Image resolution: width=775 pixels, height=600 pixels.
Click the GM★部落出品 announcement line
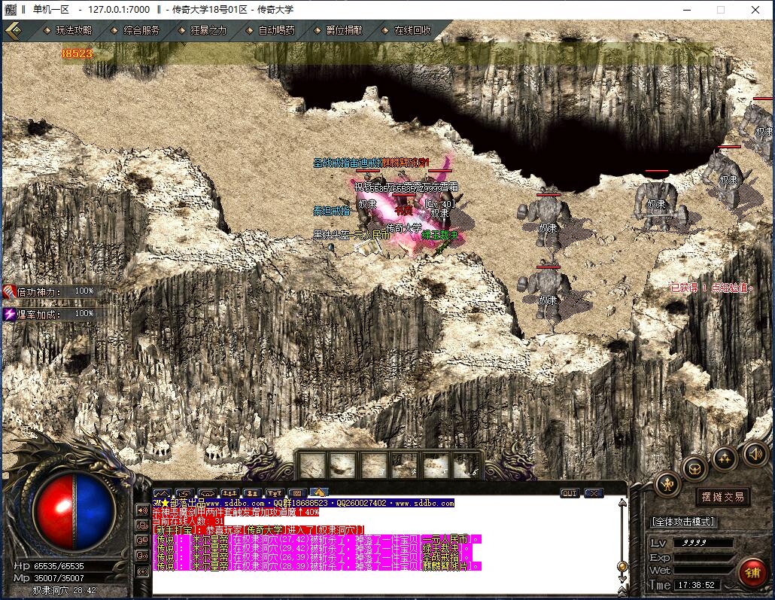click(303, 503)
